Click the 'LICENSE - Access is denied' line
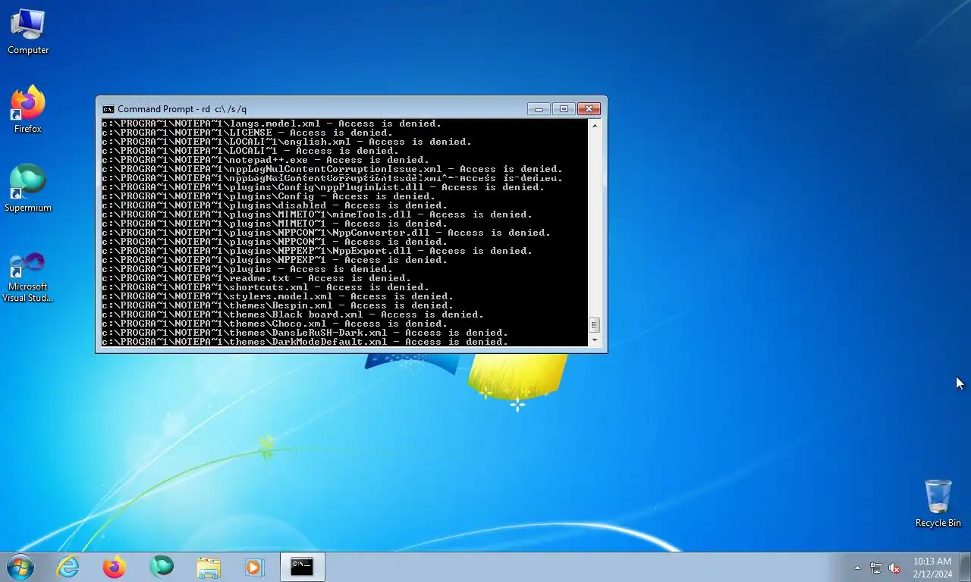 (247, 133)
